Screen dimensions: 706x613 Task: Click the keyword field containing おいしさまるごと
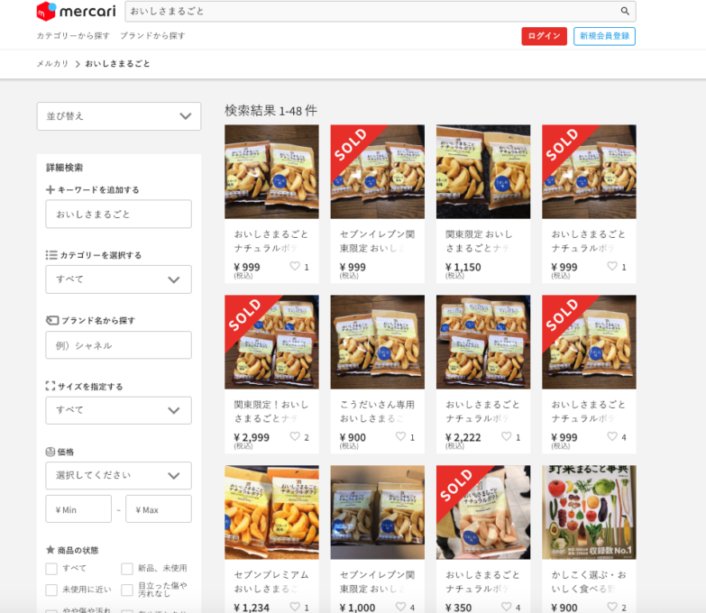(118, 215)
